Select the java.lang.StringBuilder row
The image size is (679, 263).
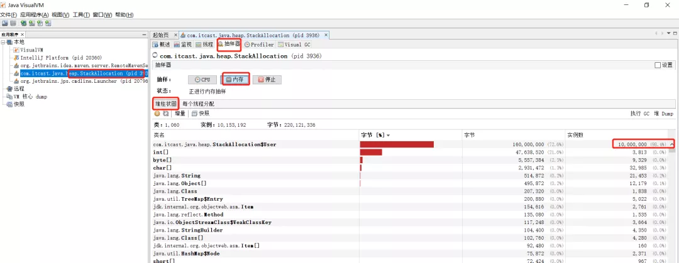point(411,230)
